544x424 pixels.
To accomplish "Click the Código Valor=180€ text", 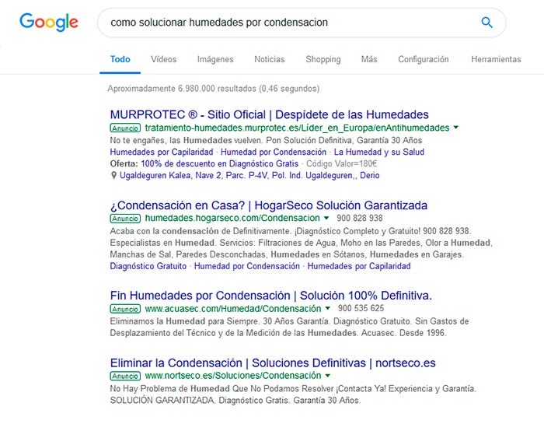I will click(341, 163).
